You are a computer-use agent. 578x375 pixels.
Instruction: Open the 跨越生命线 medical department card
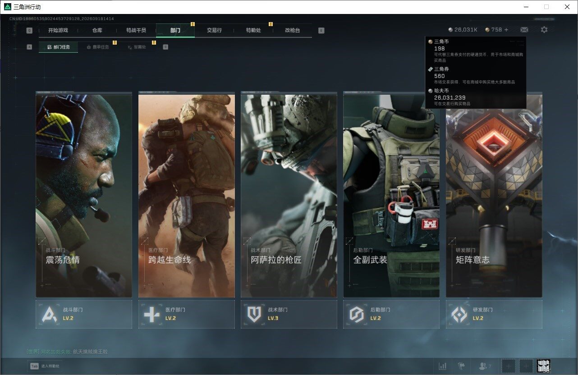pyautogui.click(x=186, y=195)
